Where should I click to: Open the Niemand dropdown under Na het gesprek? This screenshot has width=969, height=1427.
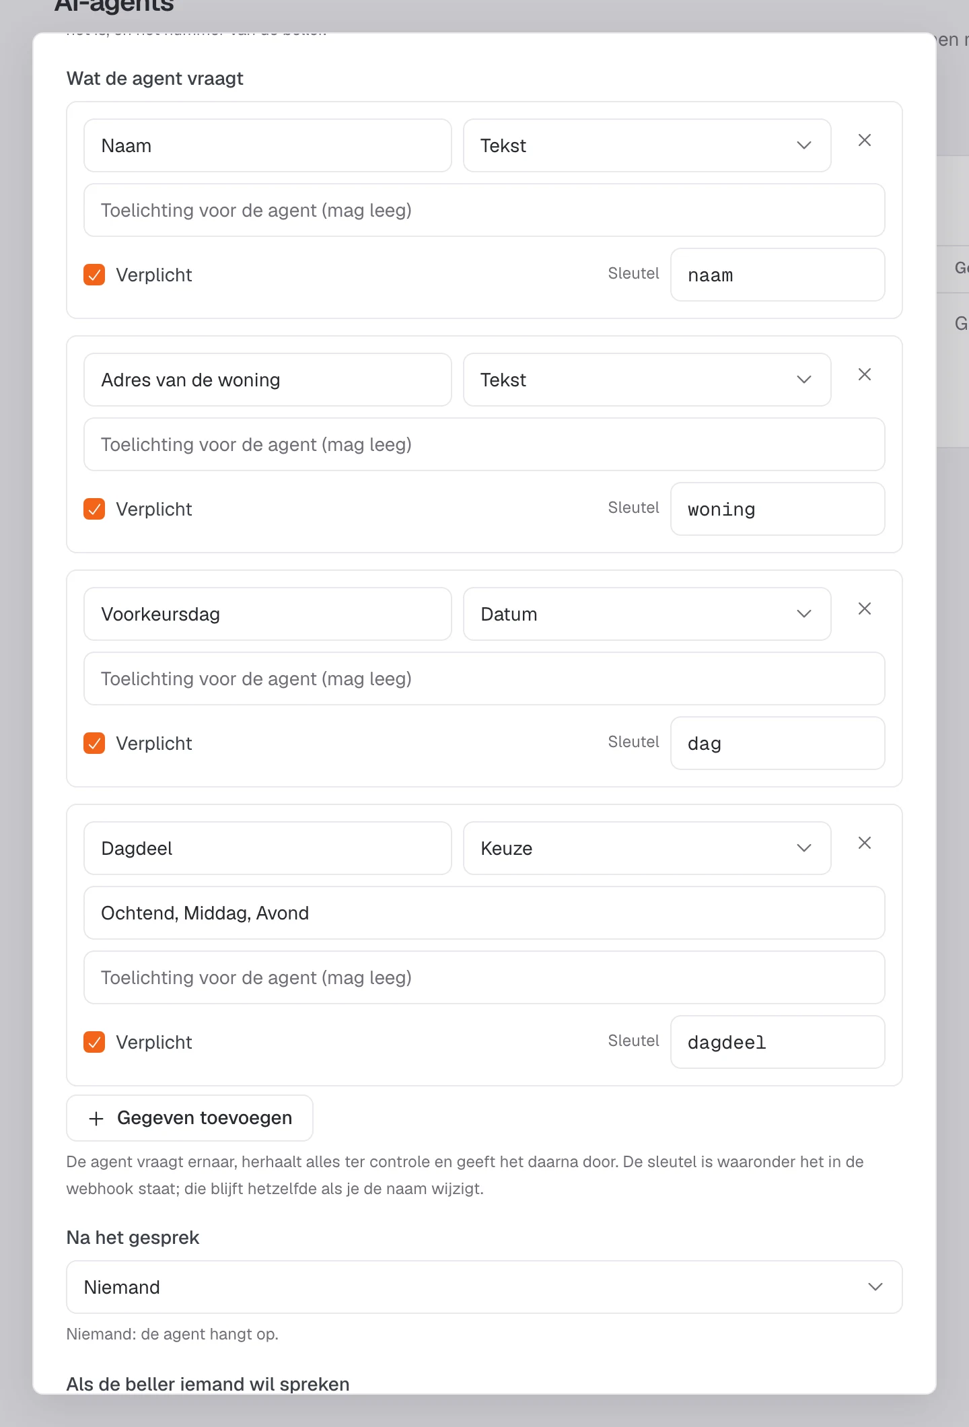tap(485, 1287)
